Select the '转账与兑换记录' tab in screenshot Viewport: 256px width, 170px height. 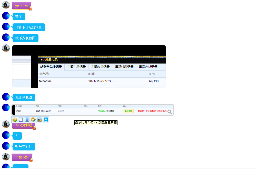click(51, 67)
